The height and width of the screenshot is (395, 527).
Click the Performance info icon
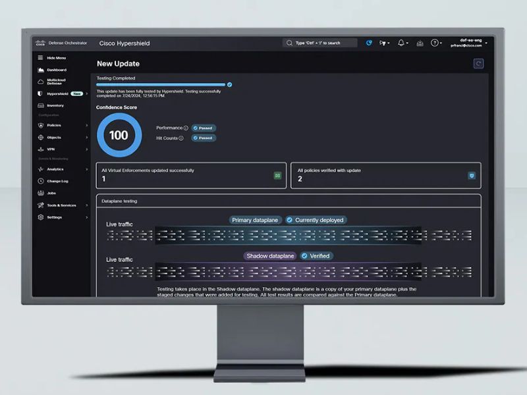(x=186, y=128)
